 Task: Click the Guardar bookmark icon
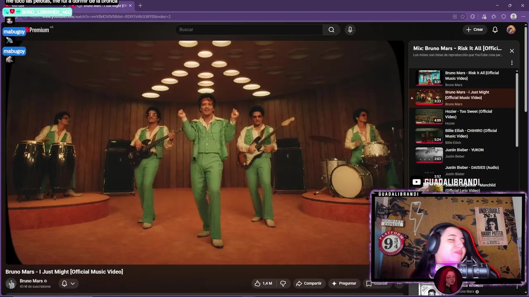click(x=369, y=283)
